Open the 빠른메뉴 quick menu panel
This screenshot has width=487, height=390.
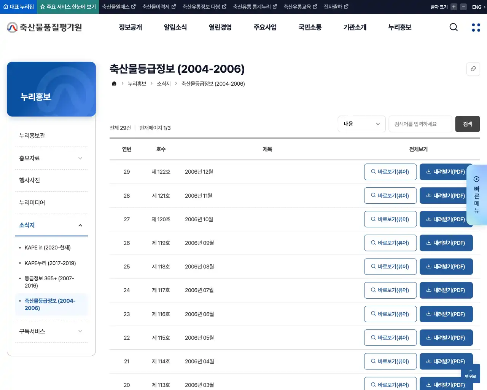477,195
